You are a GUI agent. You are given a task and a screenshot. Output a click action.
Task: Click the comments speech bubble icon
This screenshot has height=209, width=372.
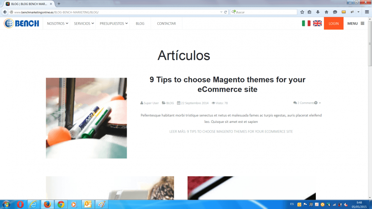click(x=295, y=103)
